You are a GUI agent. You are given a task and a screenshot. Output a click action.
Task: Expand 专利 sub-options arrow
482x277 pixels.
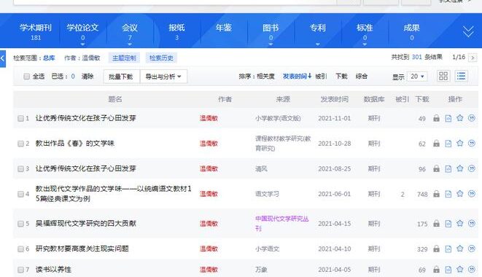[318, 44]
